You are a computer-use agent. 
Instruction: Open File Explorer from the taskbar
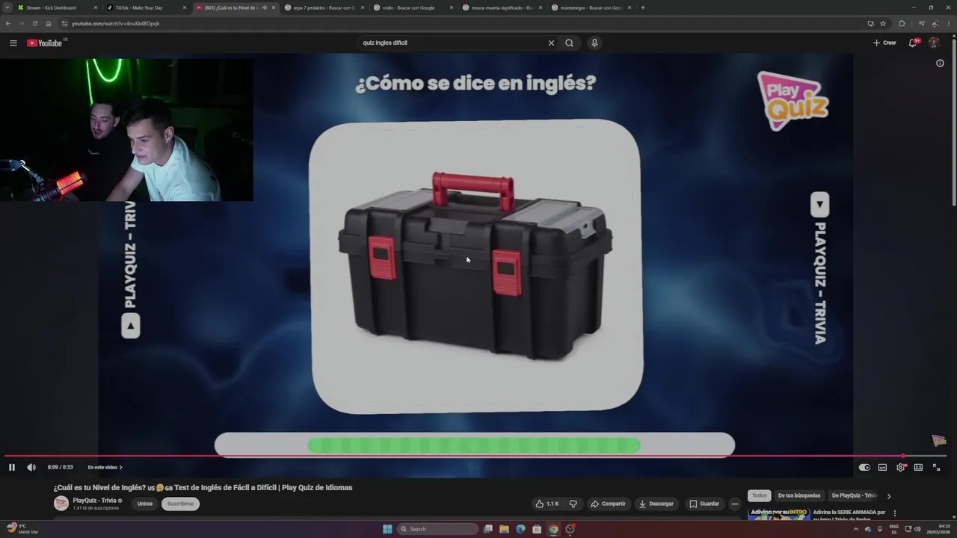click(x=504, y=529)
